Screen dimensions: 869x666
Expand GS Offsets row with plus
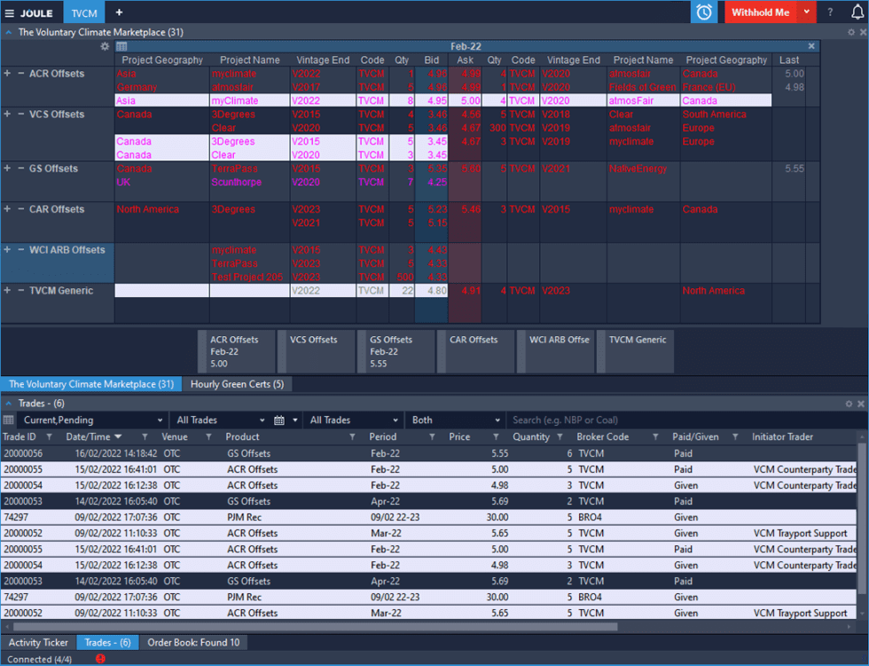(x=7, y=168)
